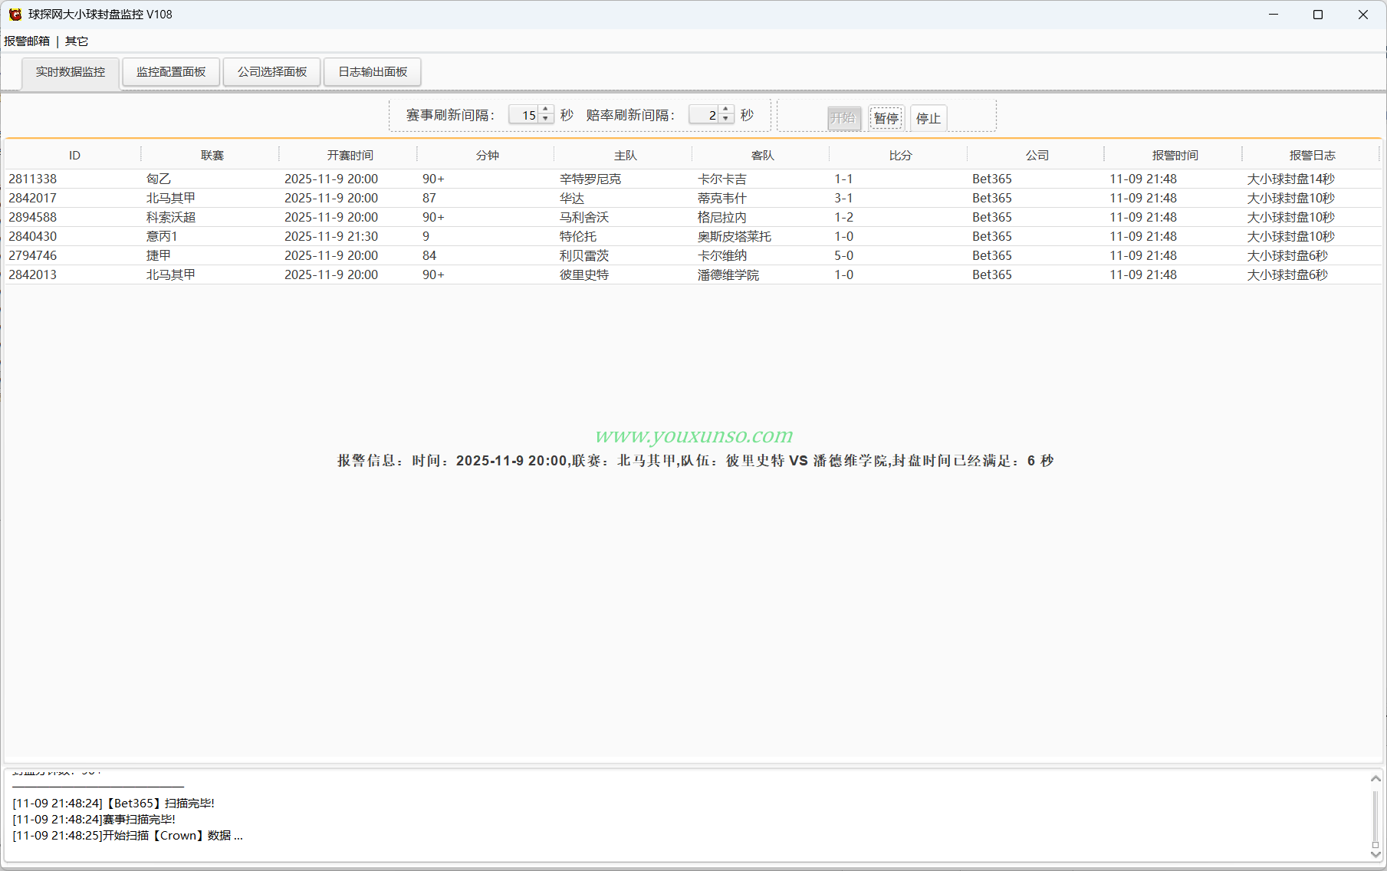Sort by 分钟 column header
The image size is (1387, 871).
[x=487, y=156]
